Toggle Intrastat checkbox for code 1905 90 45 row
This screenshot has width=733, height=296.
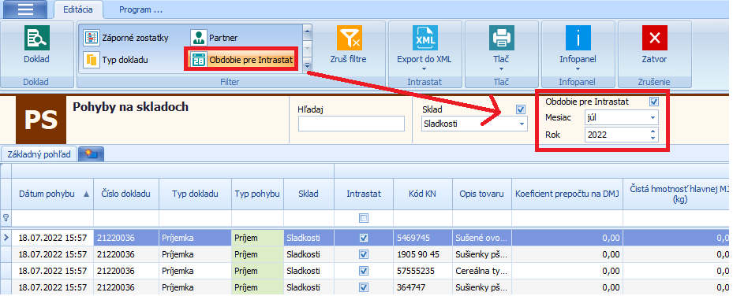[x=363, y=254]
